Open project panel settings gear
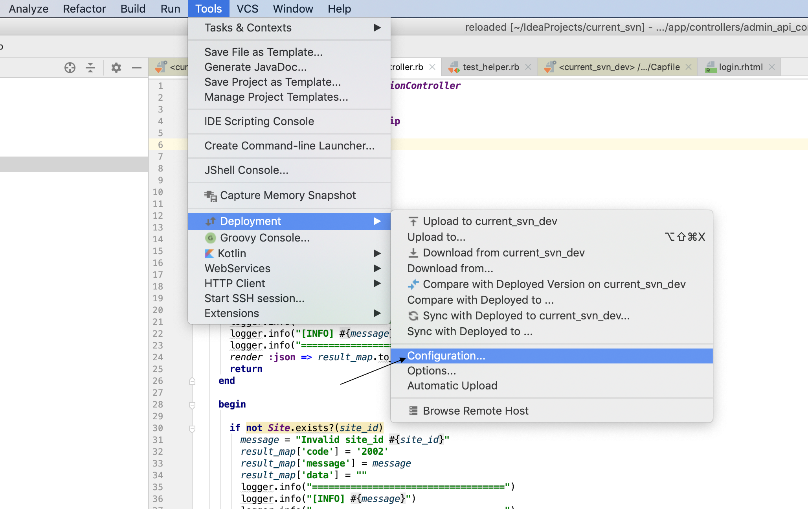Screen dimensions: 808x509 [x=116, y=68]
